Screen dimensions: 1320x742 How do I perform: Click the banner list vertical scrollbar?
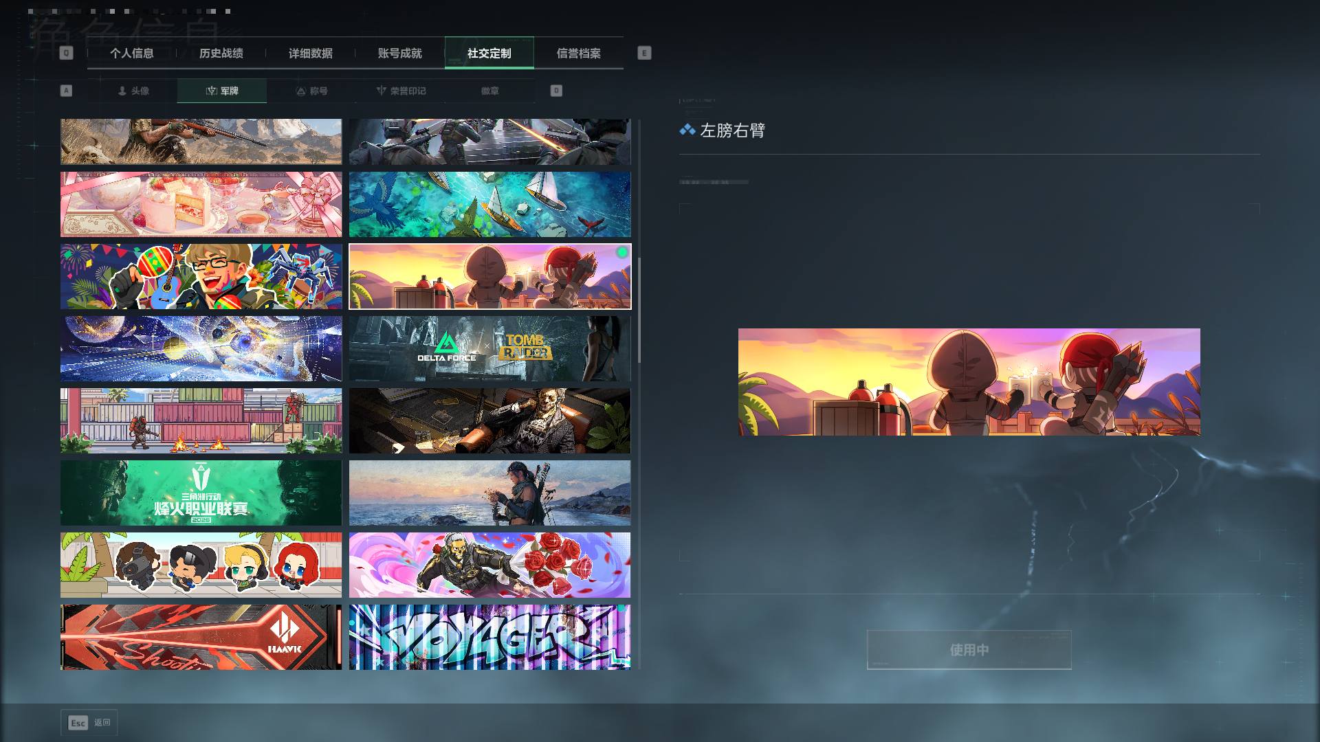tap(639, 311)
